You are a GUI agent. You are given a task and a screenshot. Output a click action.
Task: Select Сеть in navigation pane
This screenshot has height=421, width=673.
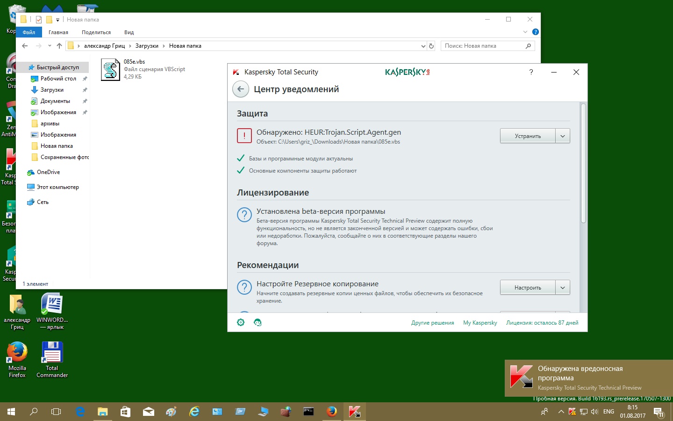43,202
